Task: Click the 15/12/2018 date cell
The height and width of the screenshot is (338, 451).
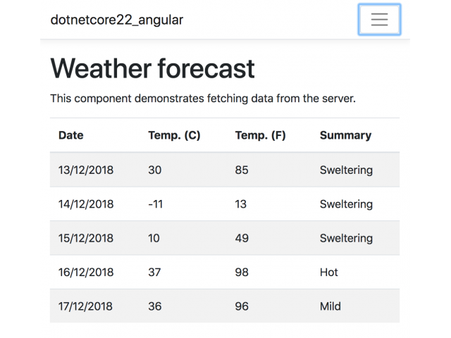Action: 86,238
